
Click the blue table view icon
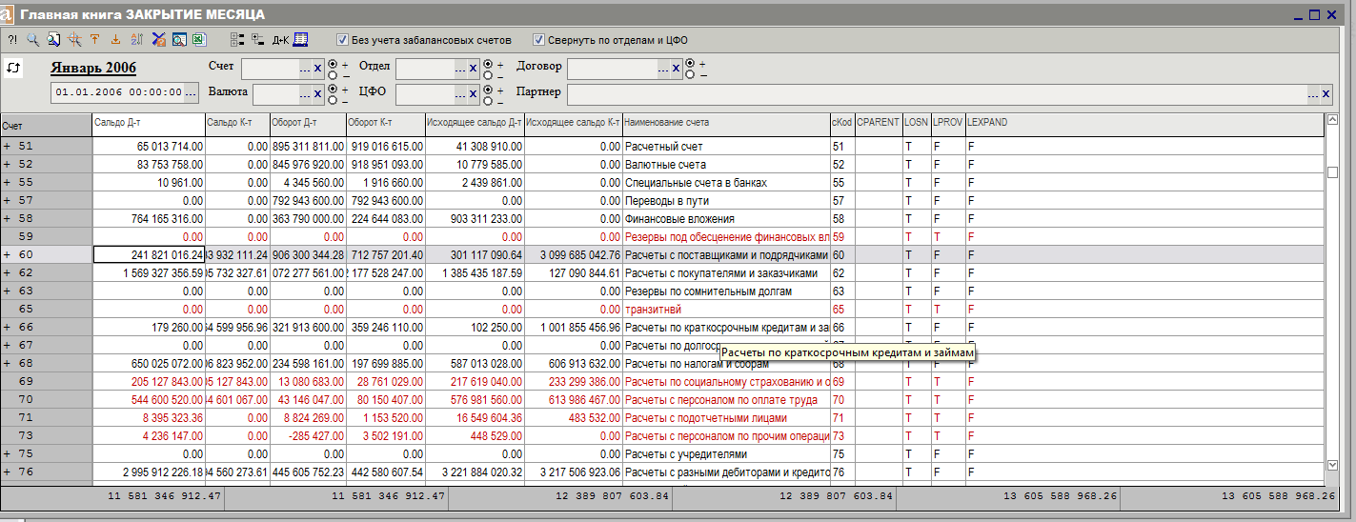pos(300,40)
